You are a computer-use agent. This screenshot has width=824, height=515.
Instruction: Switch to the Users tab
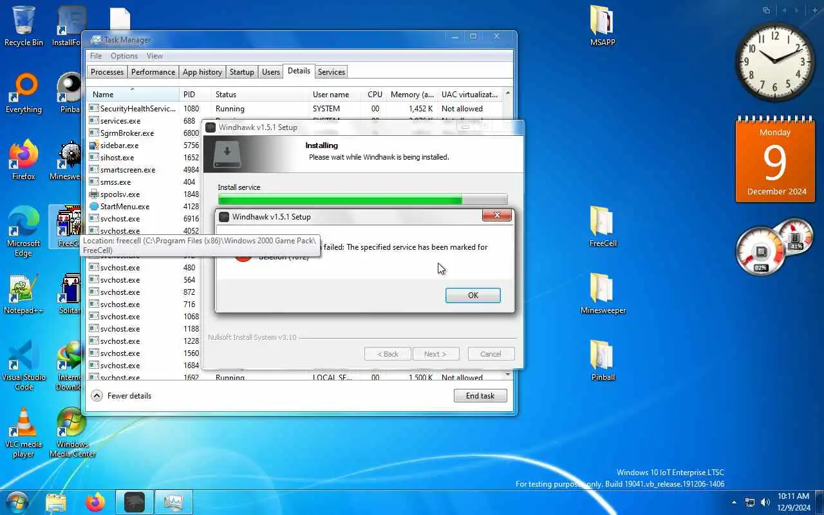point(271,72)
